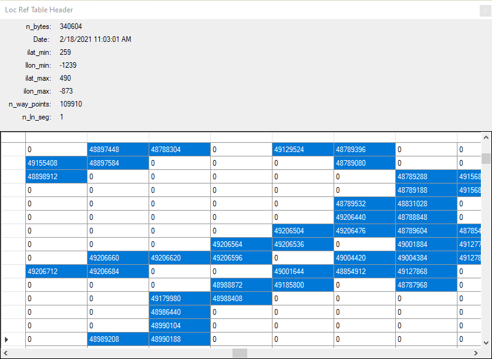Click the 48854912 grid cell
Viewport: 492px width, 359px height.
(364, 271)
